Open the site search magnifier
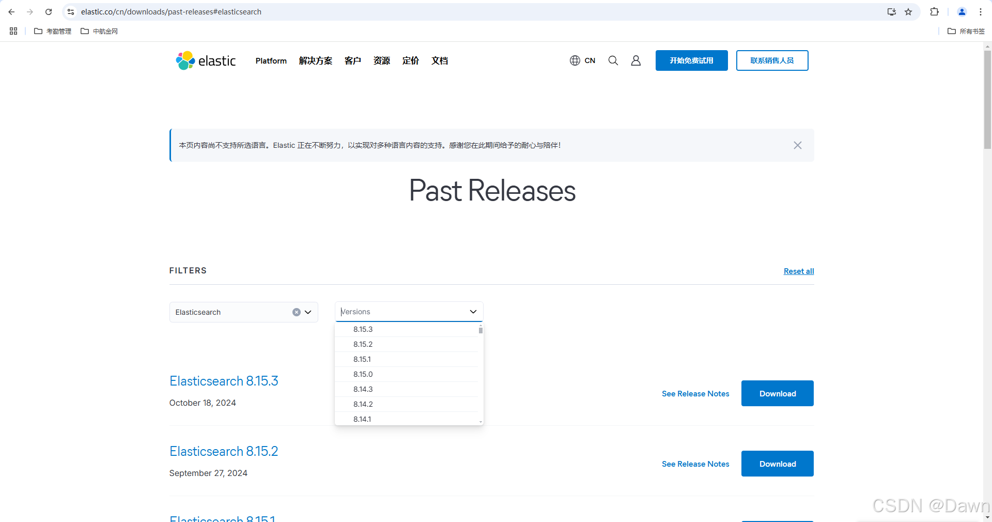 coord(613,60)
